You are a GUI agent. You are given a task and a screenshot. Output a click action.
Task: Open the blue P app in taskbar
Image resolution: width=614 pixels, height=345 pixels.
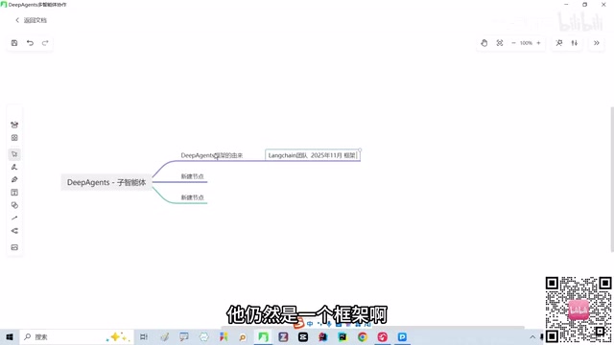pos(402,336)
